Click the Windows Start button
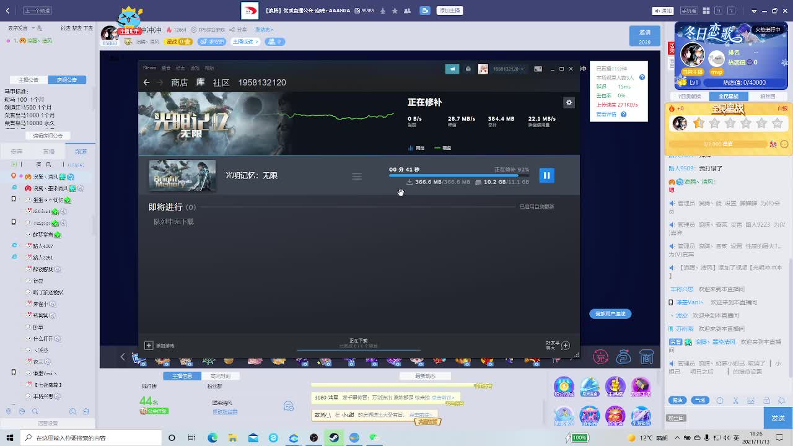Viewport: 793px width, 446px height. (9, 438)
